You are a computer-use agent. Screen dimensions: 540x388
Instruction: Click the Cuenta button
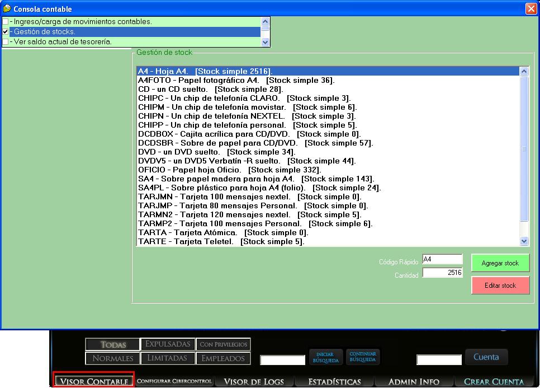[486, 357]
